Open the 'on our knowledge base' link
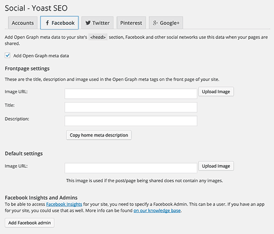274x234 pixels. click(157, 210)
